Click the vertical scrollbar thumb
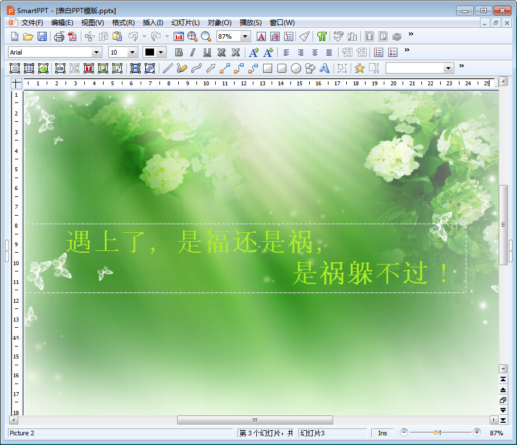This screenshot has width=517, height=445. (x=503, y=225)
